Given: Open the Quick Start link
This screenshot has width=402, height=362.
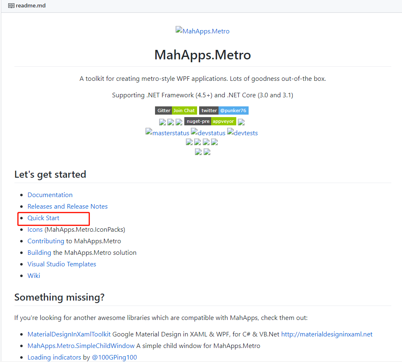Looking at the screenshot, I should pos(43,218).
